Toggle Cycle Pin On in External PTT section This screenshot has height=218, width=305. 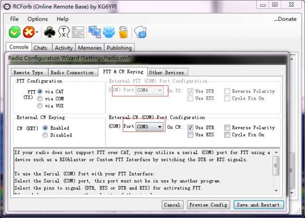click(227, 98)
